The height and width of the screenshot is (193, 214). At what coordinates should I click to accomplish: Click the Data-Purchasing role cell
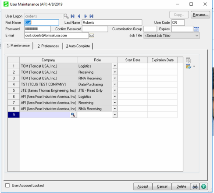click(x=95, y=84)
